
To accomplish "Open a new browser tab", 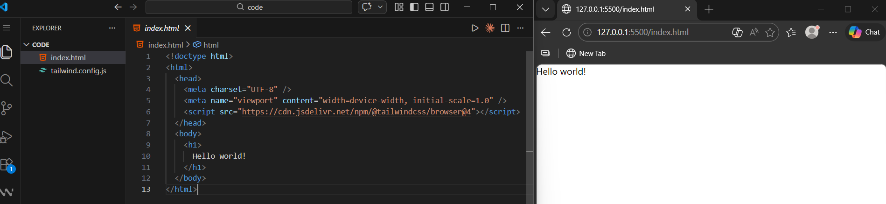I will (x=709, y=9).
